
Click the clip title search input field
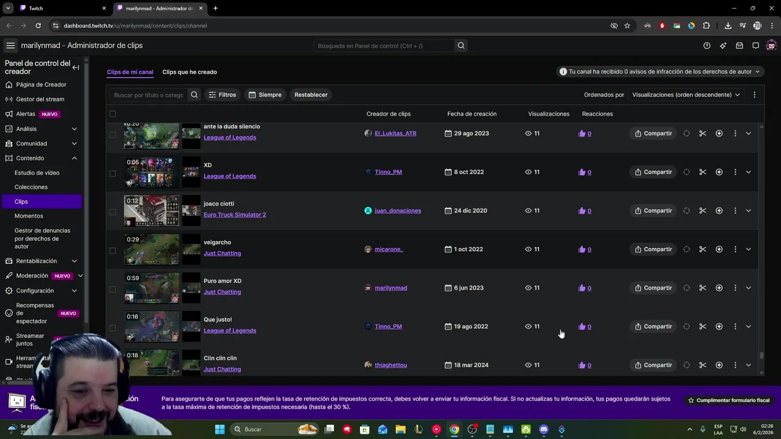(149, 95)
